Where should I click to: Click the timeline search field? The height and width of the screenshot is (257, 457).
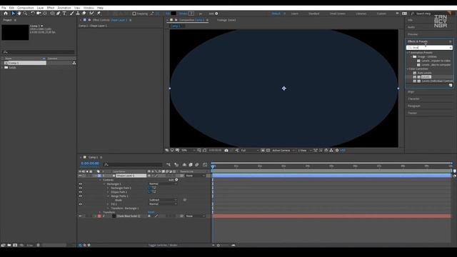coord(133,165)
